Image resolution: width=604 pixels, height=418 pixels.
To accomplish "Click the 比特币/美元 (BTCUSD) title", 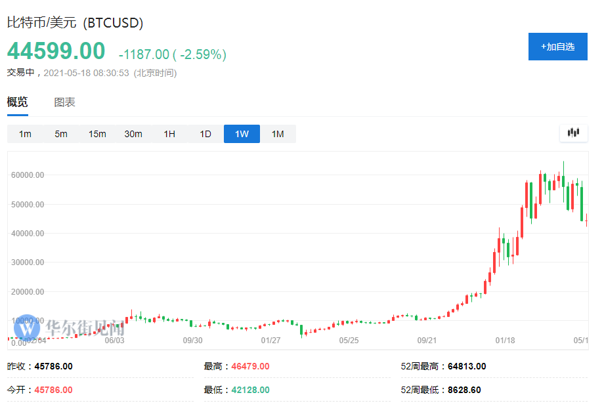I will click(x=75, y=23).
